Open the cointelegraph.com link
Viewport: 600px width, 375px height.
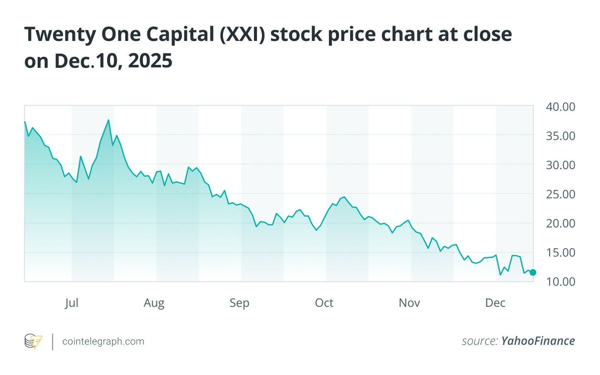tap(103, 342)
